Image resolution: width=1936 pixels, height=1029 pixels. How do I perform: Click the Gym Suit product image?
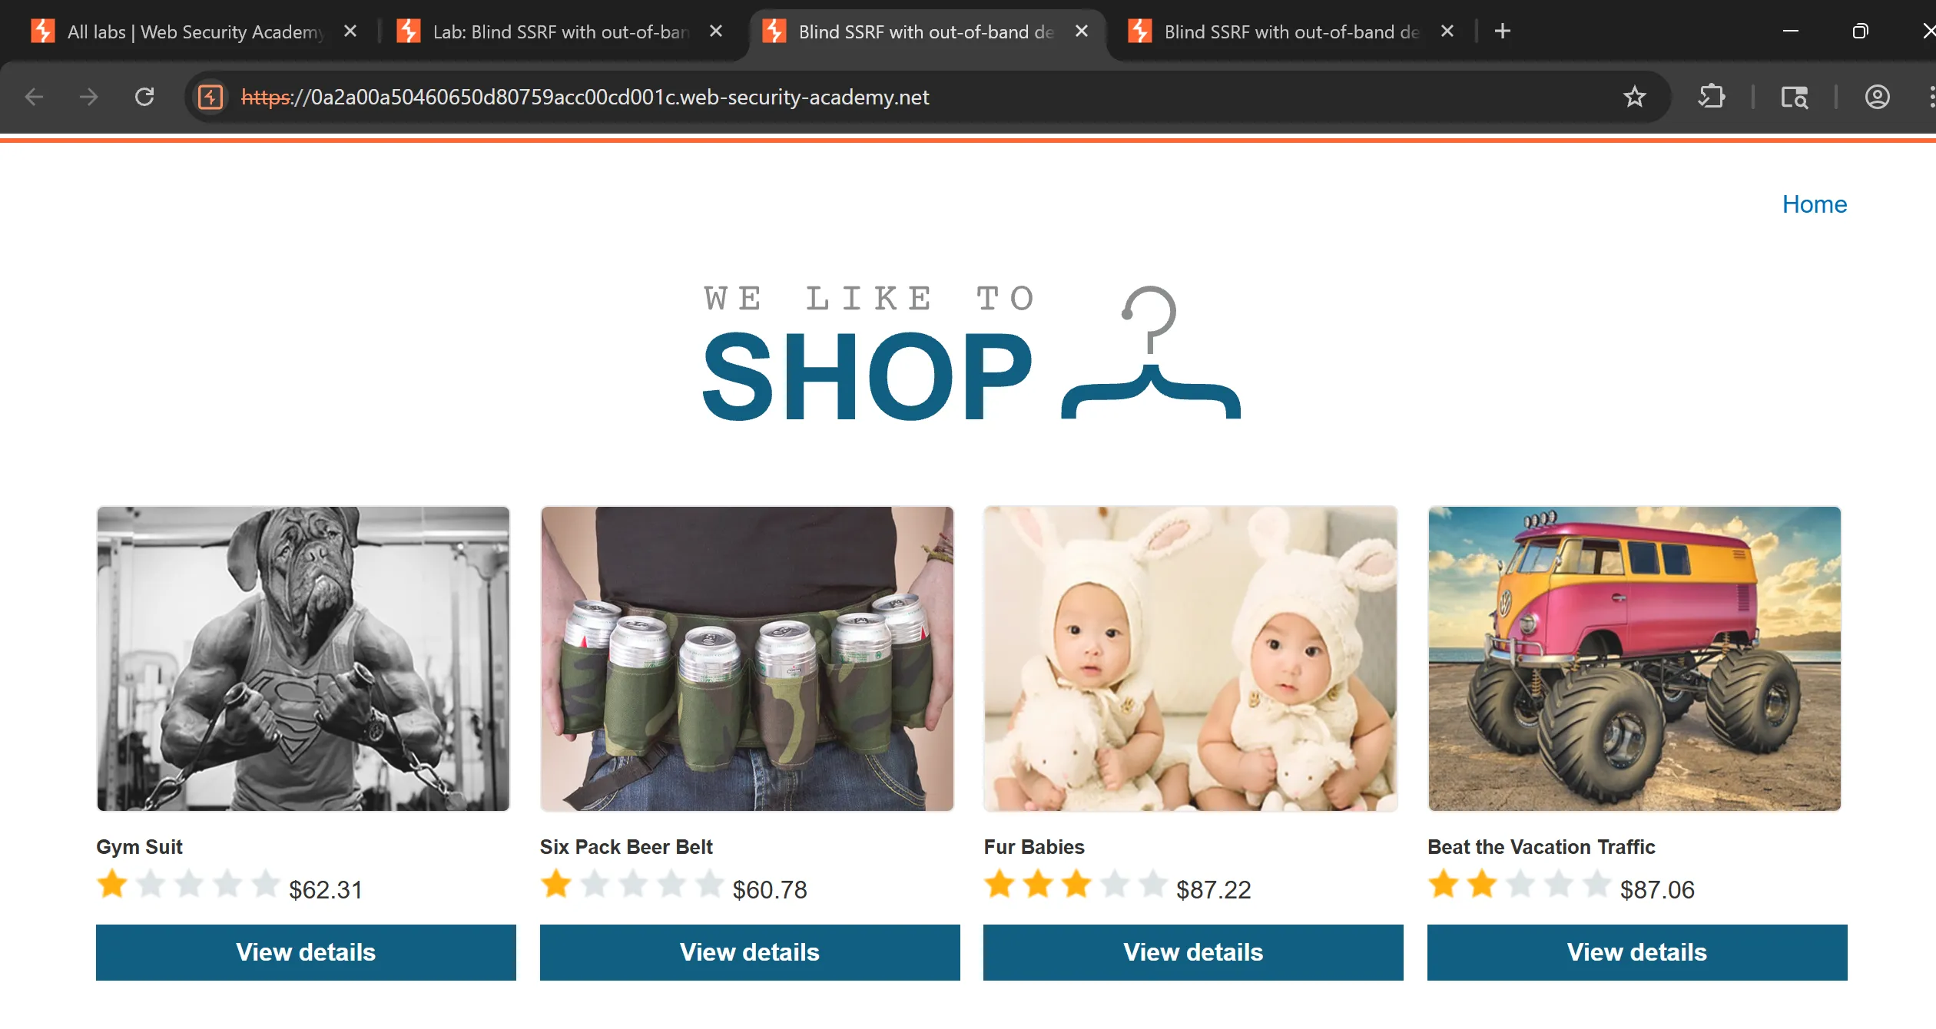[303, 658]
